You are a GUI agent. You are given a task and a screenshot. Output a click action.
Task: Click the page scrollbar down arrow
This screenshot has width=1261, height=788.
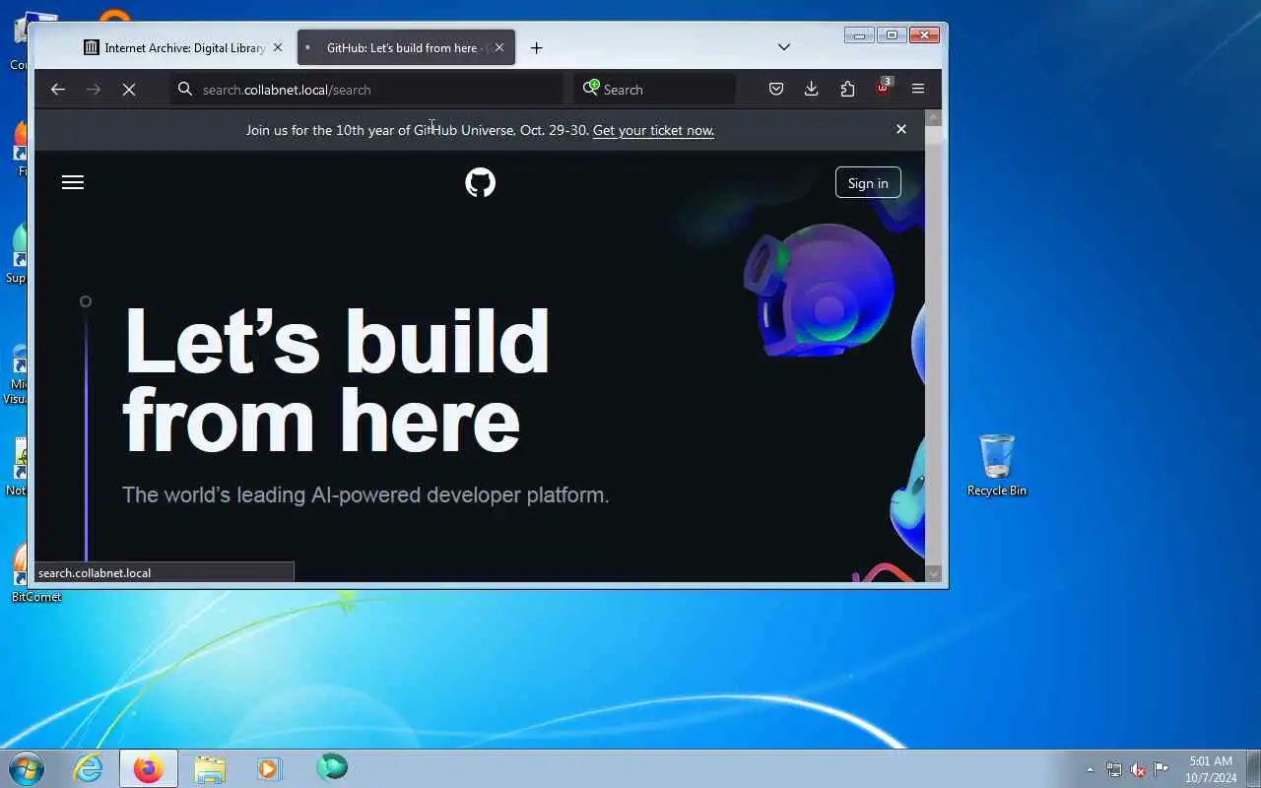point(934,573)
